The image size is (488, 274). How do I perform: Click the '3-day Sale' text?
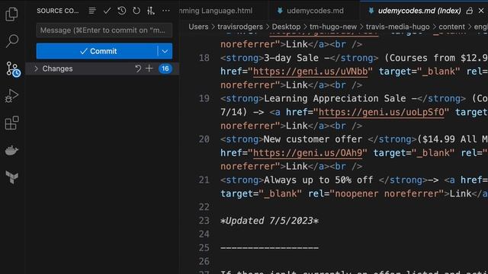point(291,58)
